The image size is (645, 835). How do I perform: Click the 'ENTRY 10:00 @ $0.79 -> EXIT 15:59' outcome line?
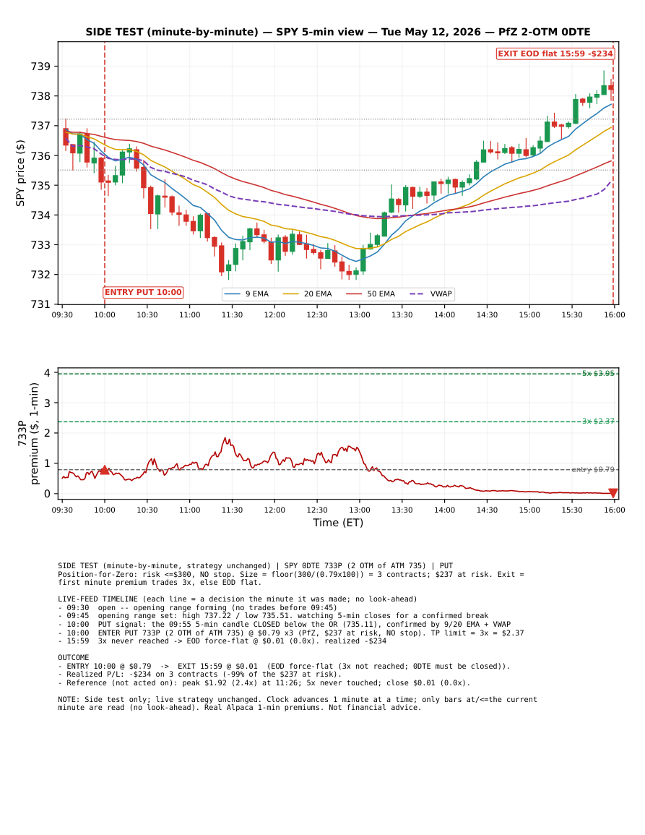pyautogui.click(x=284, y=666)
